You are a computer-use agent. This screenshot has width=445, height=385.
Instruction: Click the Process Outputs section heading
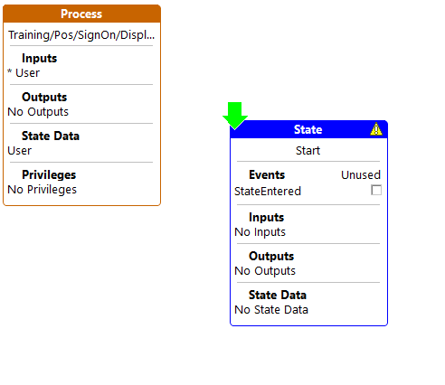tap(44, 97)
